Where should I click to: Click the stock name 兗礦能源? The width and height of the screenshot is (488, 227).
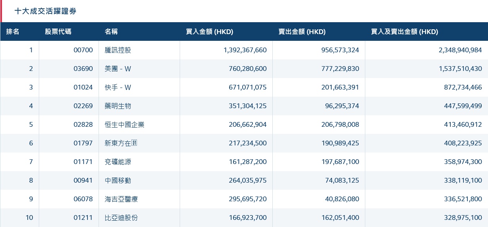[x=118, y=162]
